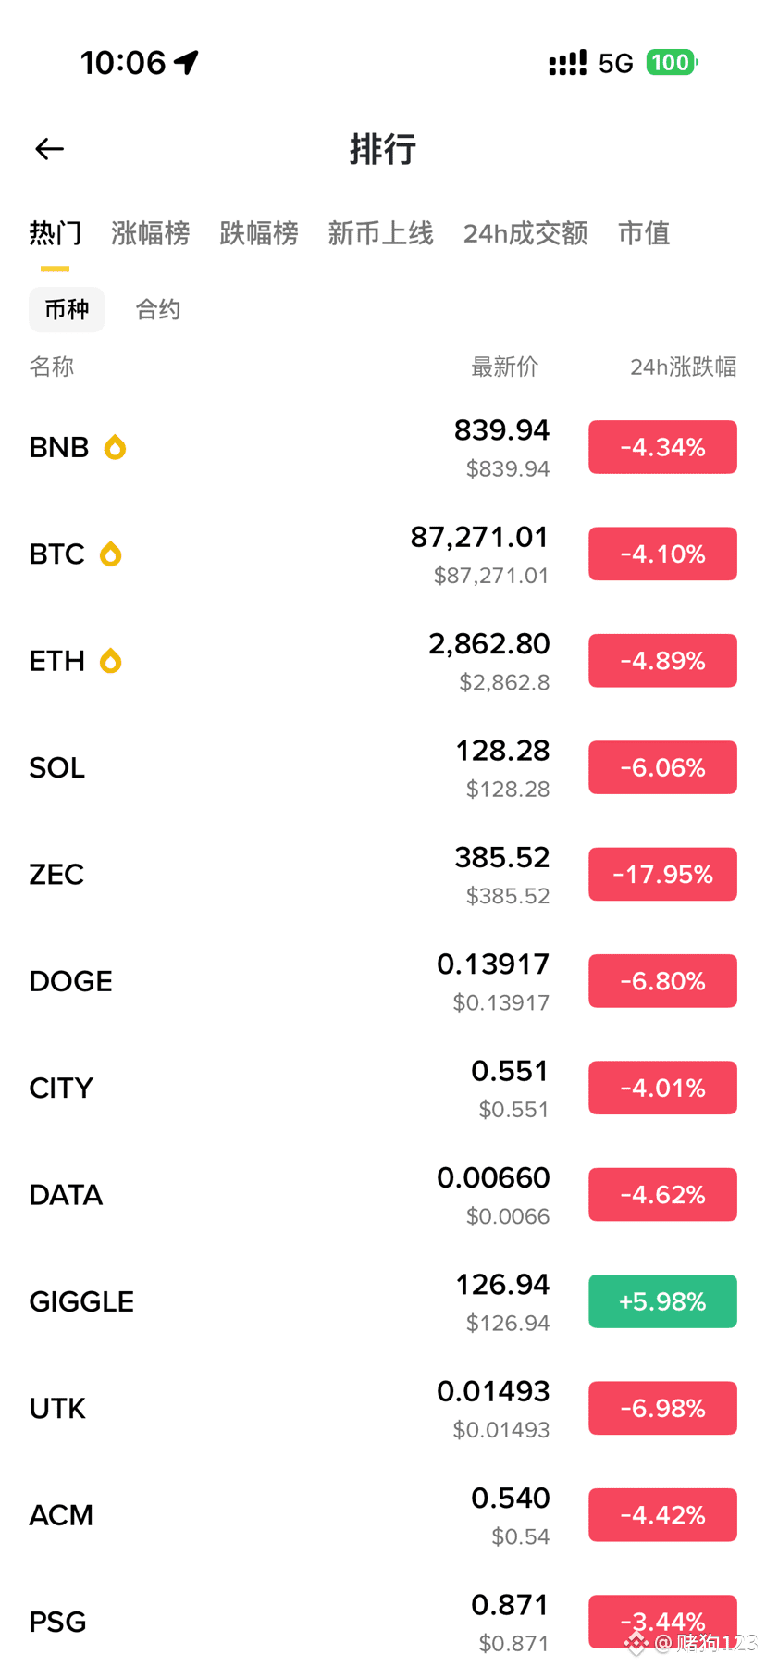The width and height of the screenshot is (766, 1667).
Task: Open the 市值 tab
Action: pos(644,233)
